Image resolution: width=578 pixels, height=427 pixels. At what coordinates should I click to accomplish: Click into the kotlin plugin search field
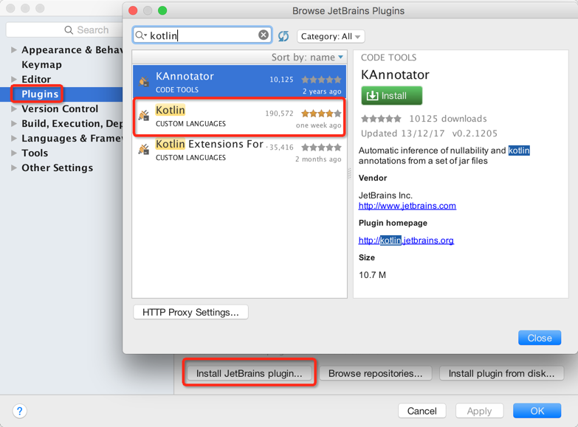[x=202, y=35]
